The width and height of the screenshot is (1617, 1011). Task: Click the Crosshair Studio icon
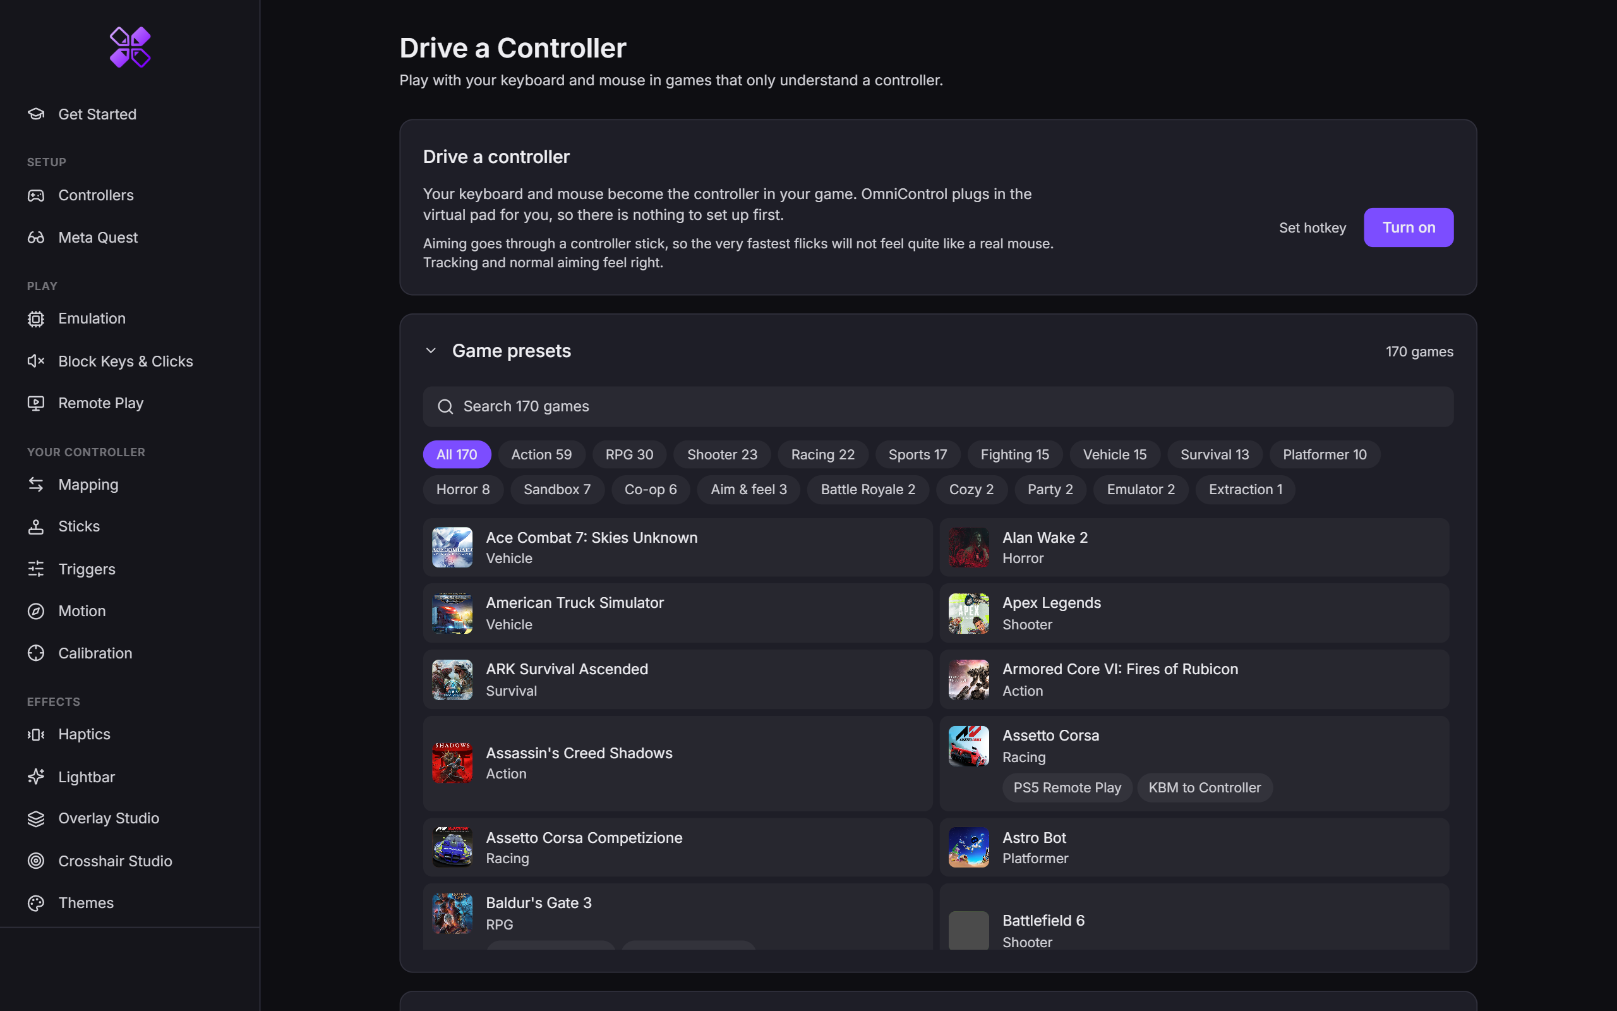(36, 861)
